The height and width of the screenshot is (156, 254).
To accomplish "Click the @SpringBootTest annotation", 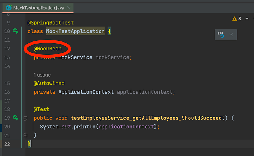I will pos(51,23).
